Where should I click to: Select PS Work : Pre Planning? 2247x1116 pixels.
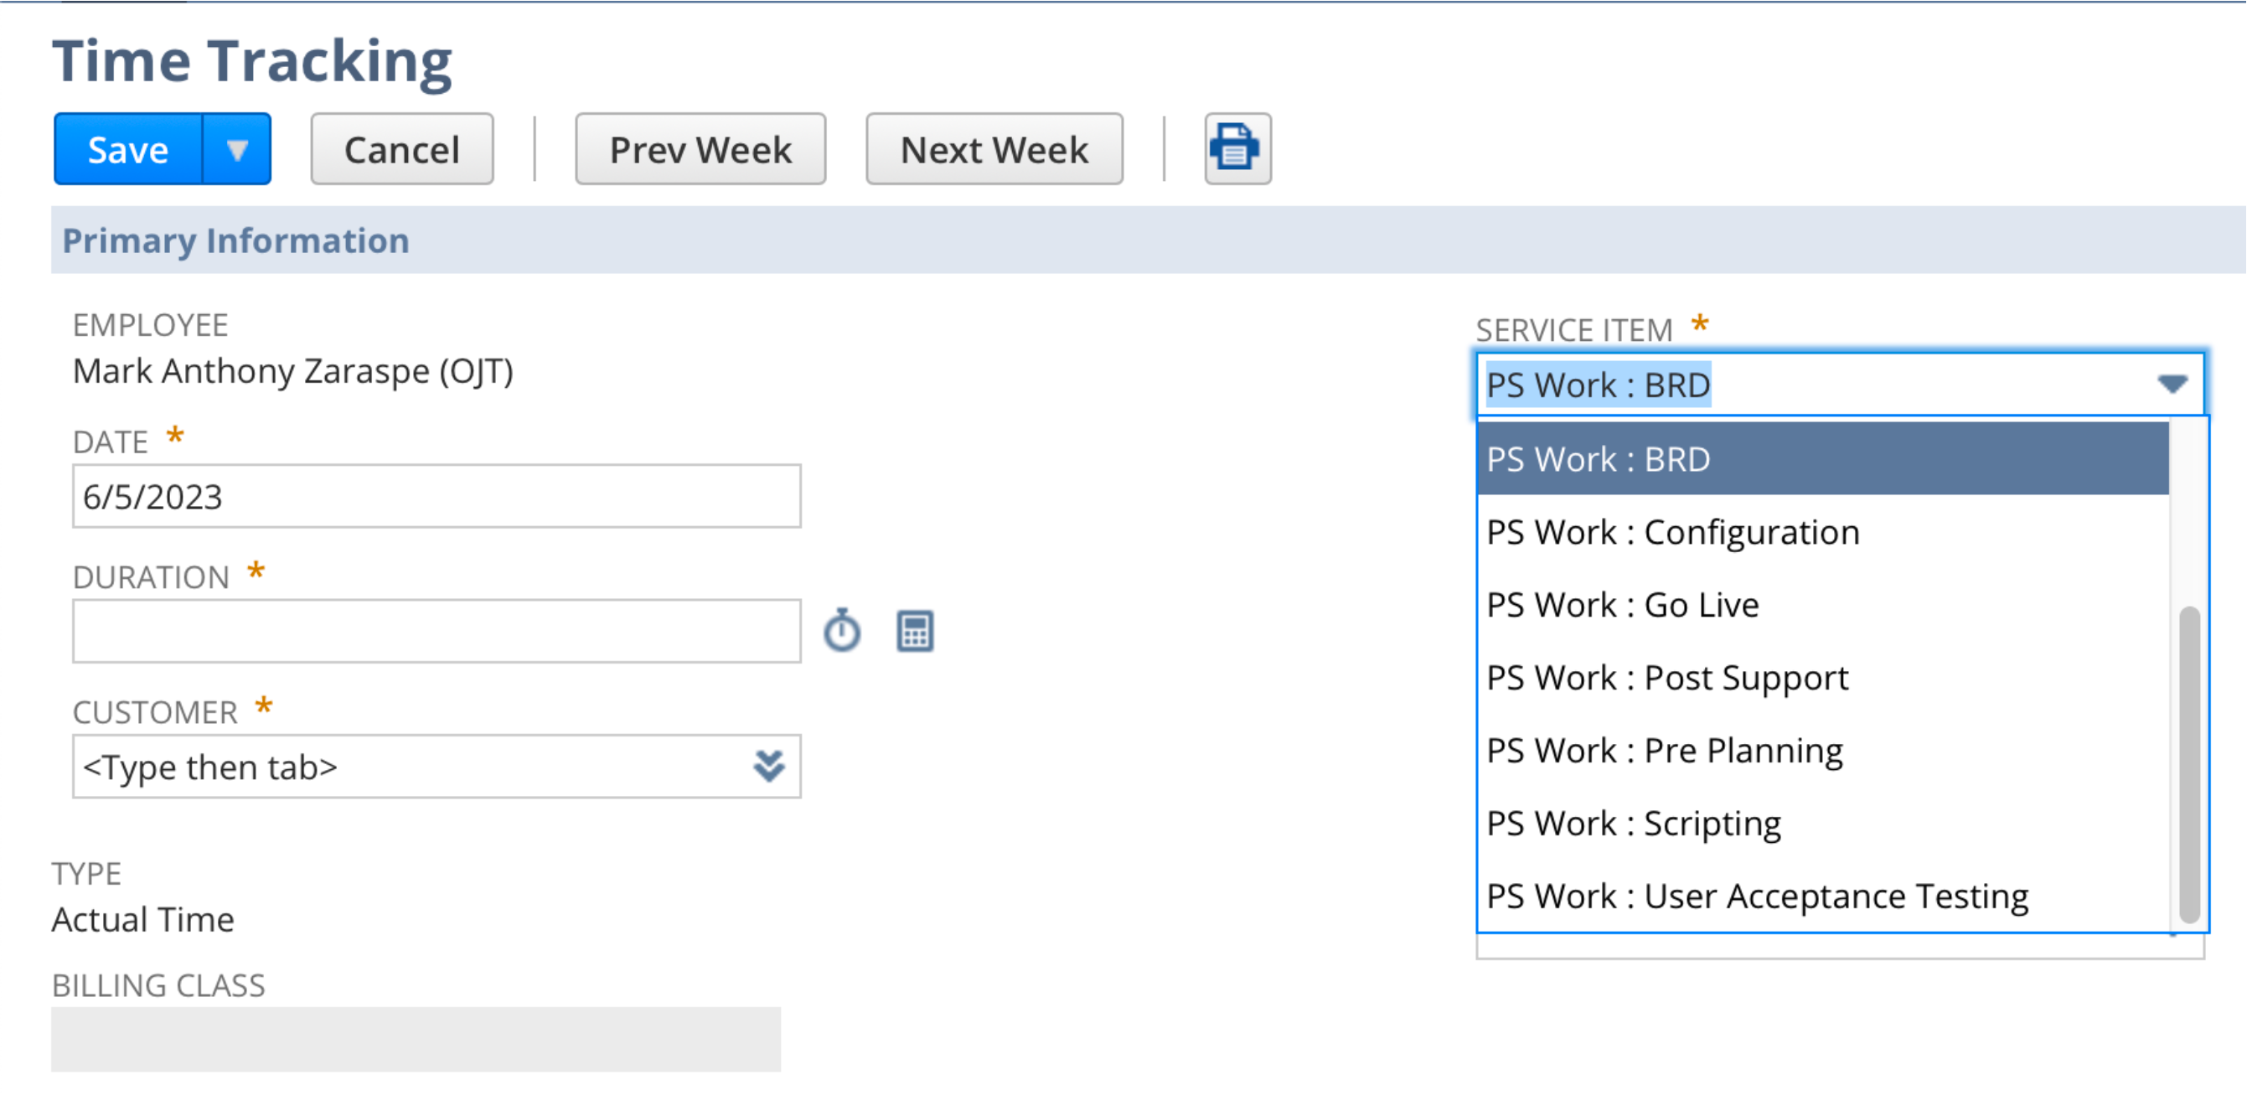point(1822,751)
